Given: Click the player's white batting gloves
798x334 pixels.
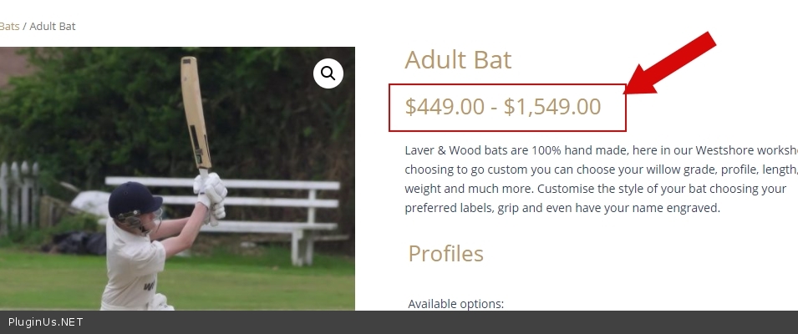Looking at the screenshot, I should [211, 190].
